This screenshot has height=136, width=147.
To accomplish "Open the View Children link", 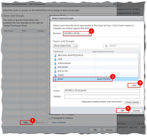I will pos(59,123).
